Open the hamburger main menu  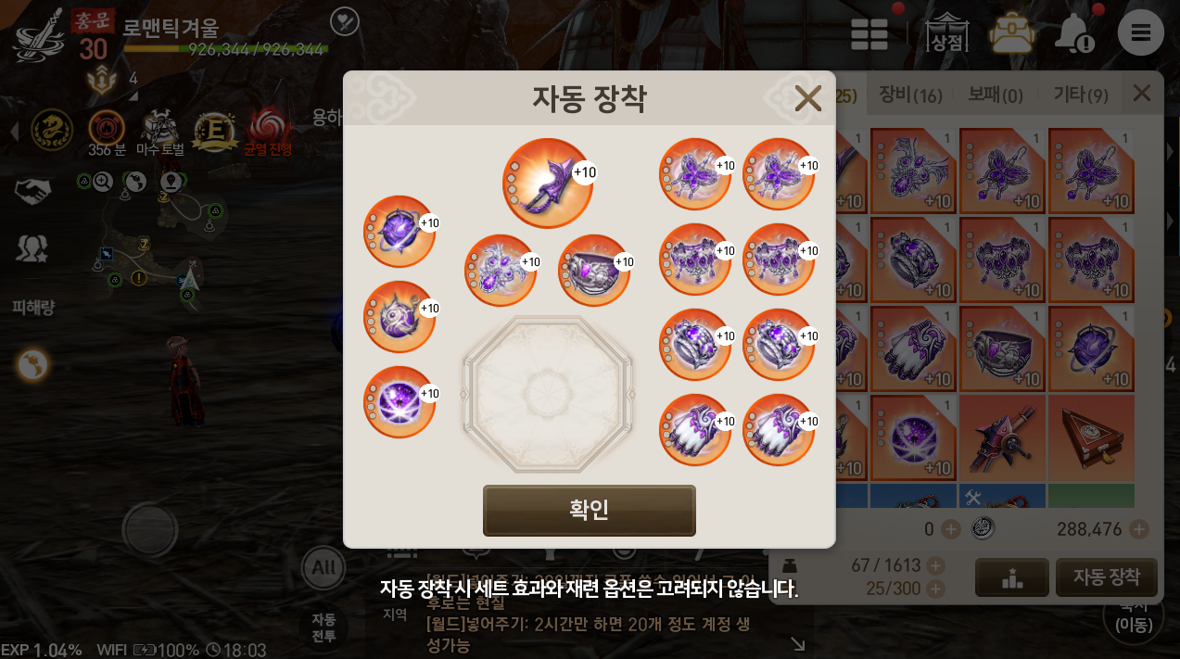point(1140,33)
